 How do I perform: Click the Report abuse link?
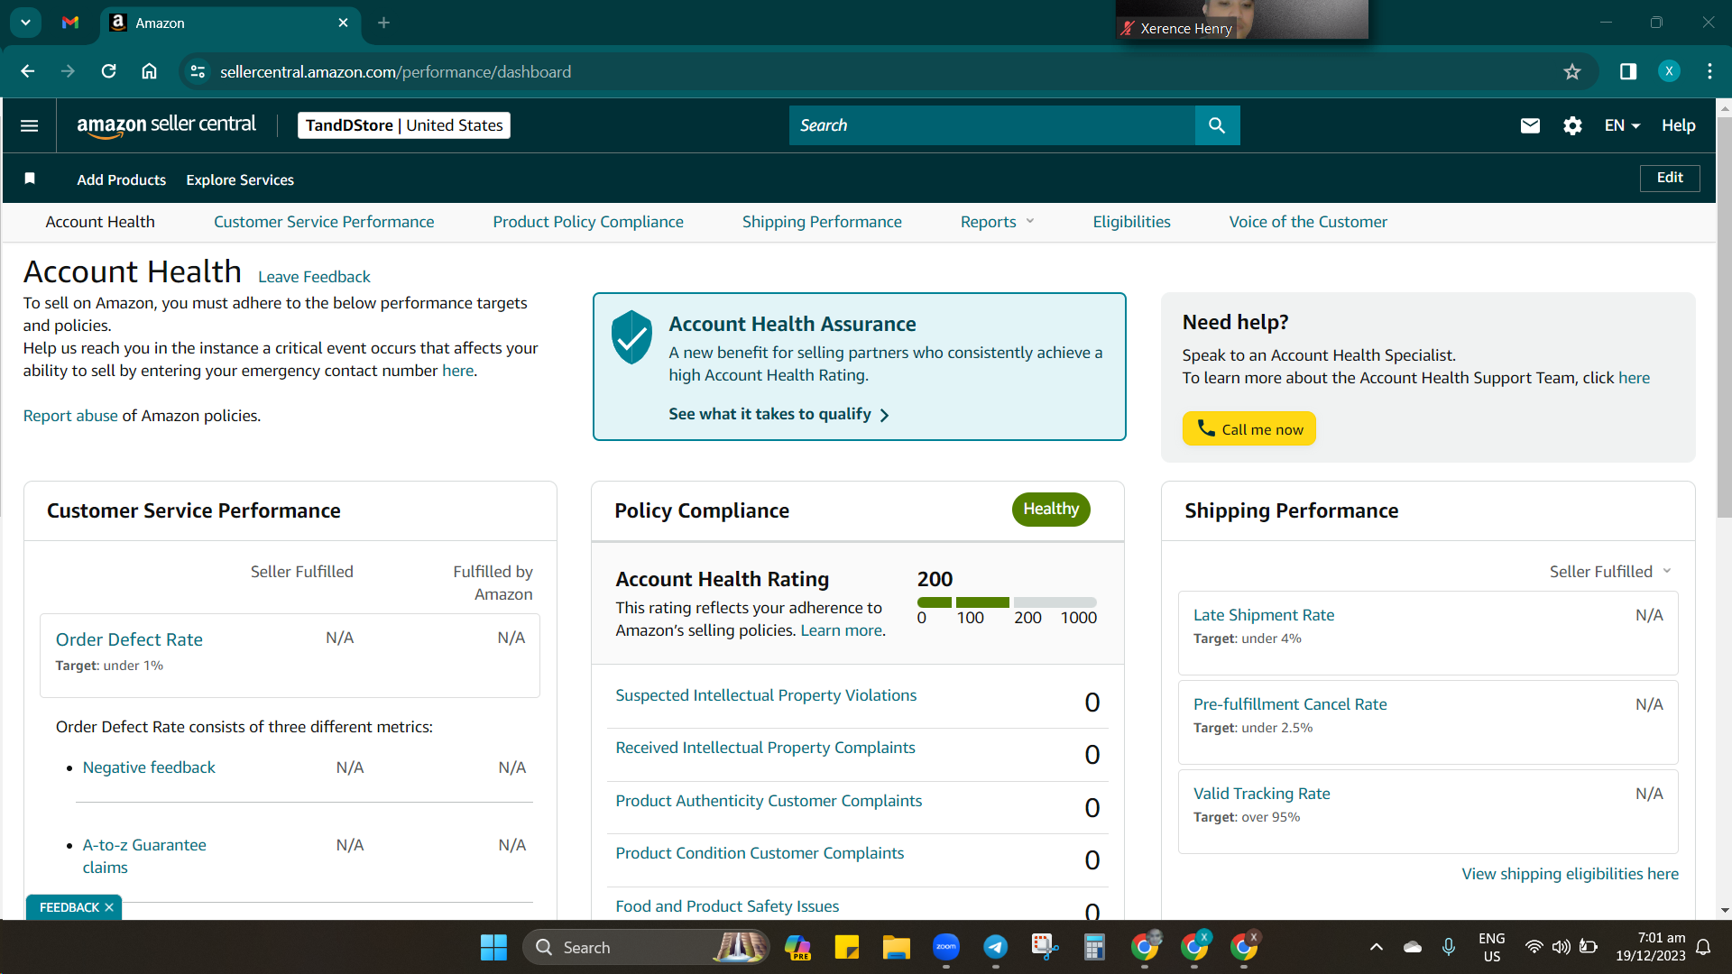click(x=70, y=416)
